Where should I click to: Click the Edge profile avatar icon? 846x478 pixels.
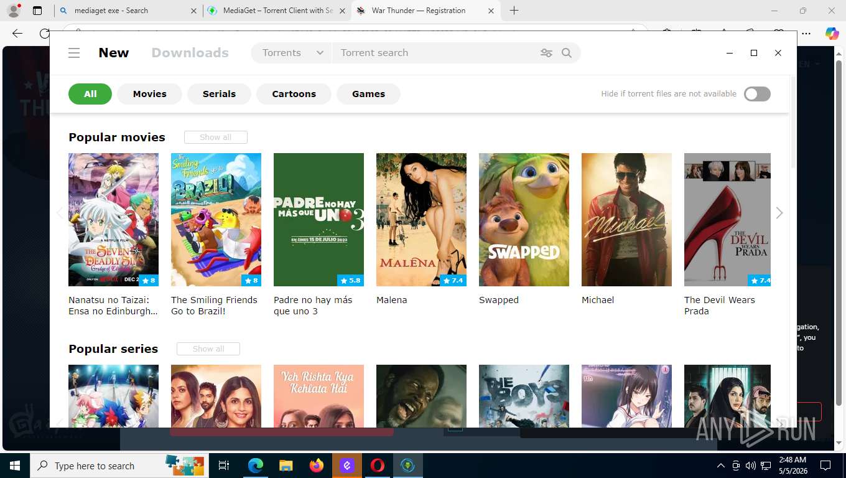tap(12, 11)
